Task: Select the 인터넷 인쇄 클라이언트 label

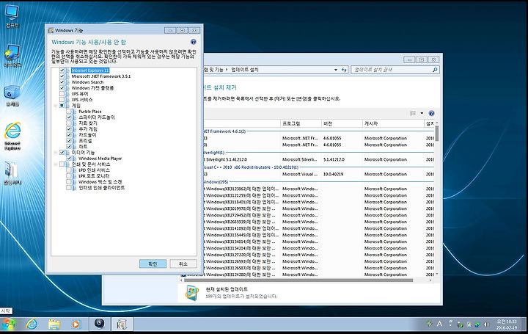Action: click(102, 188)
